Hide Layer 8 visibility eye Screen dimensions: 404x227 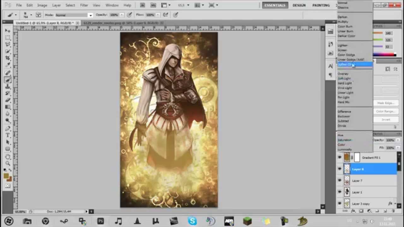pyautogui.click(x=340, y=169)
